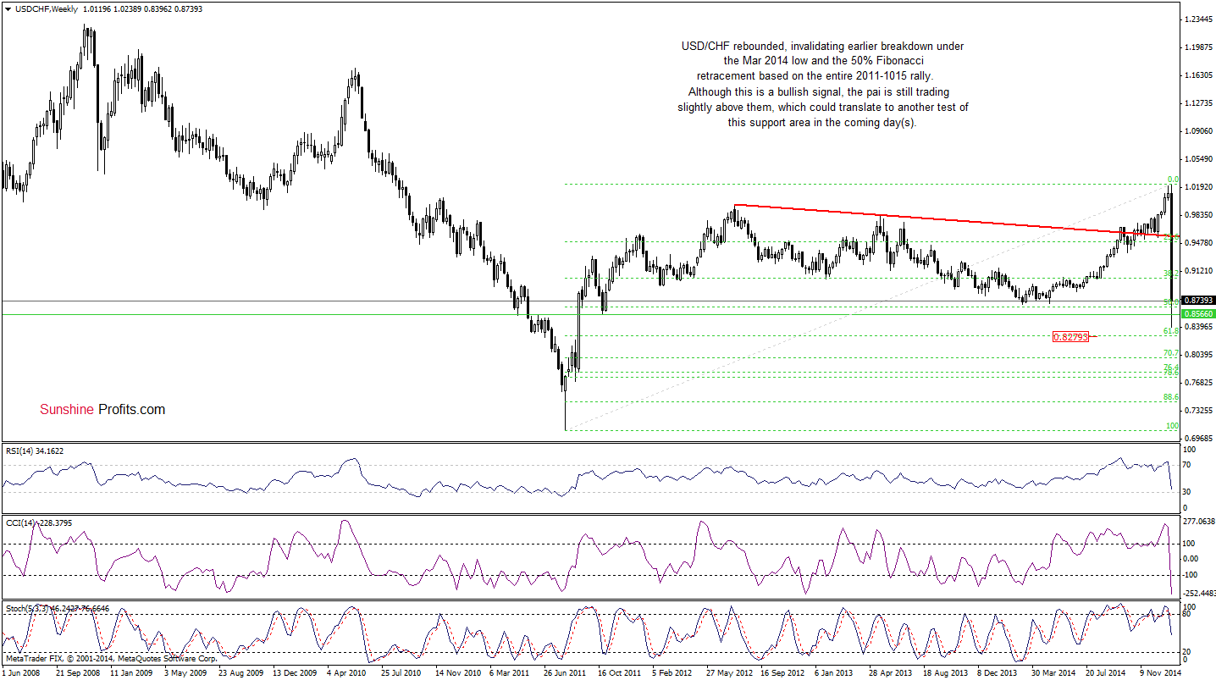Click the 6 Jan 2013 date label

[x=835, y=673]
